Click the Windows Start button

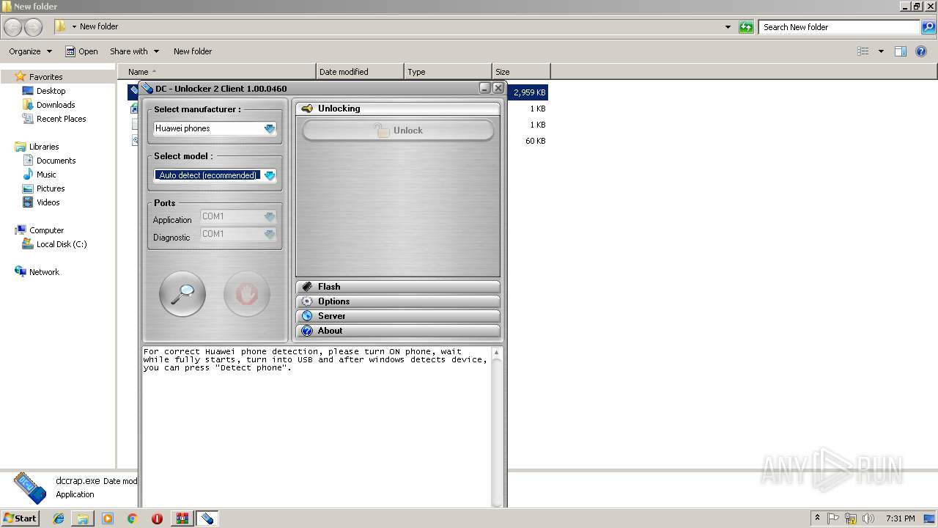pos(21,518)
